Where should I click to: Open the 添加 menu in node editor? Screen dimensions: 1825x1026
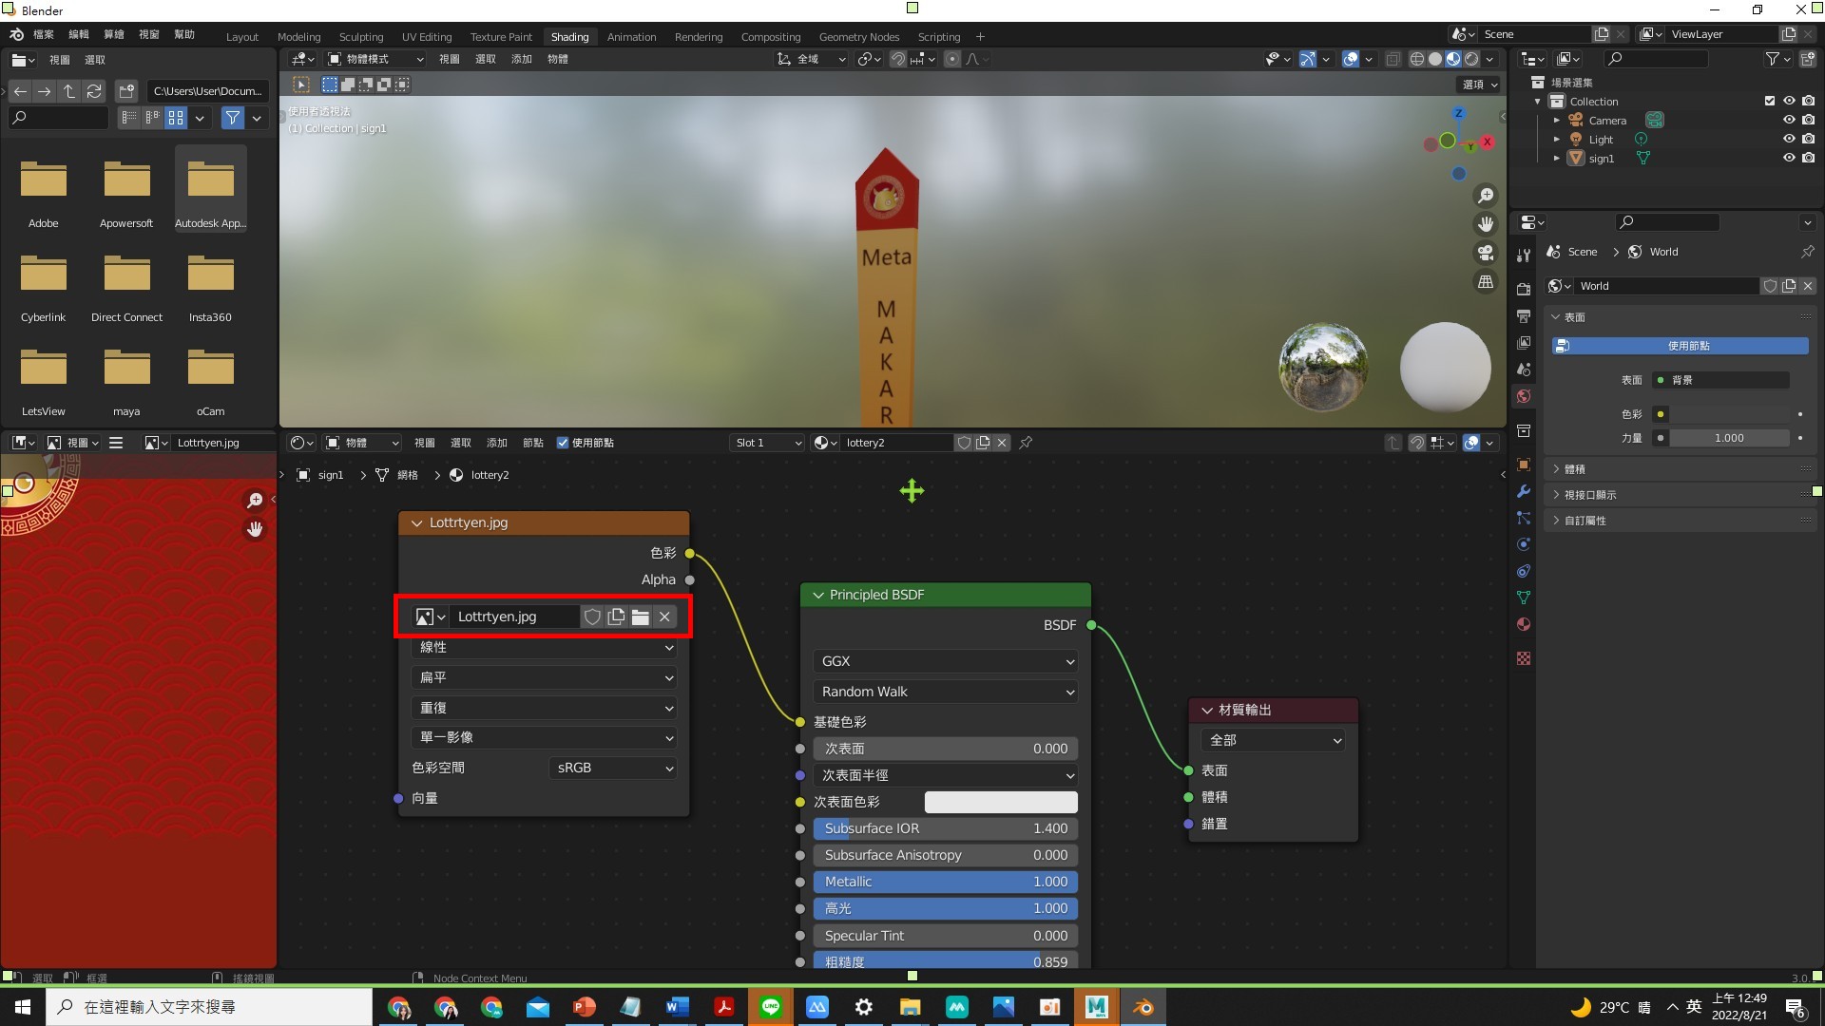tap(496, 443)
